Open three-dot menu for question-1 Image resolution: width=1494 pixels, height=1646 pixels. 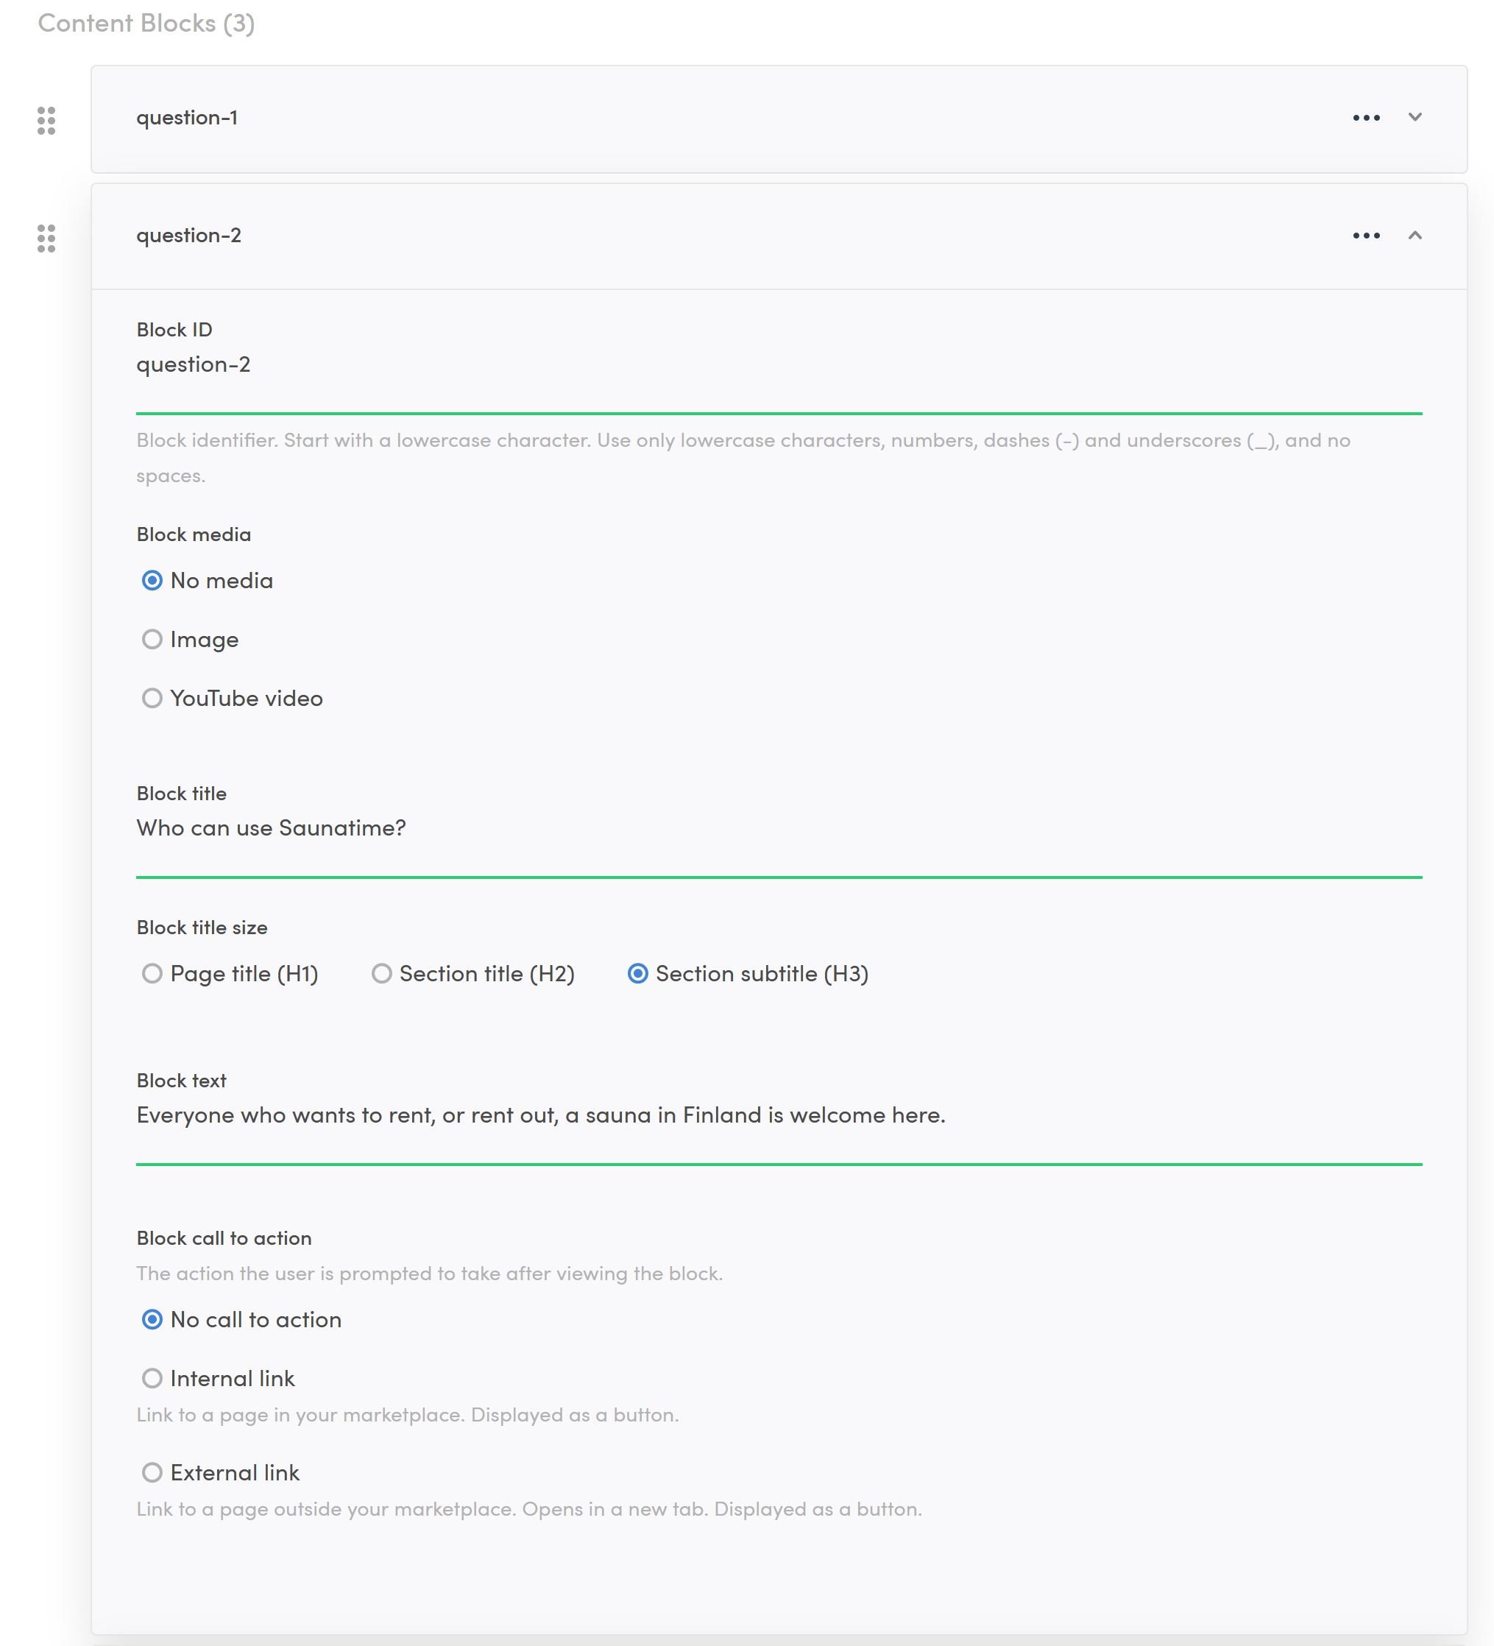tap(1366, 118)
